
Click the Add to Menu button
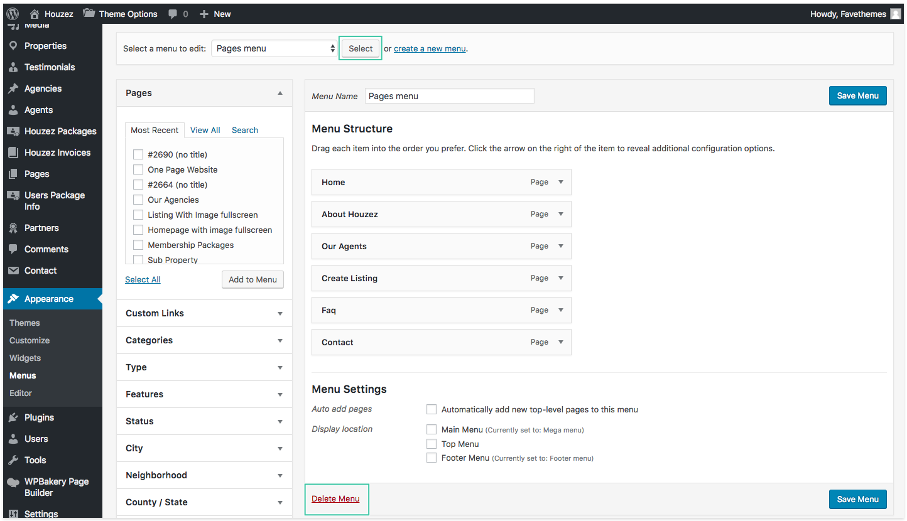[253, 279]
